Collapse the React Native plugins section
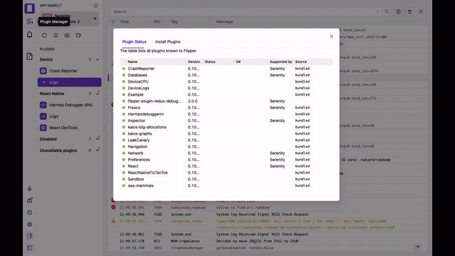This screenshot has width=455, height=256. coord(97,93)
